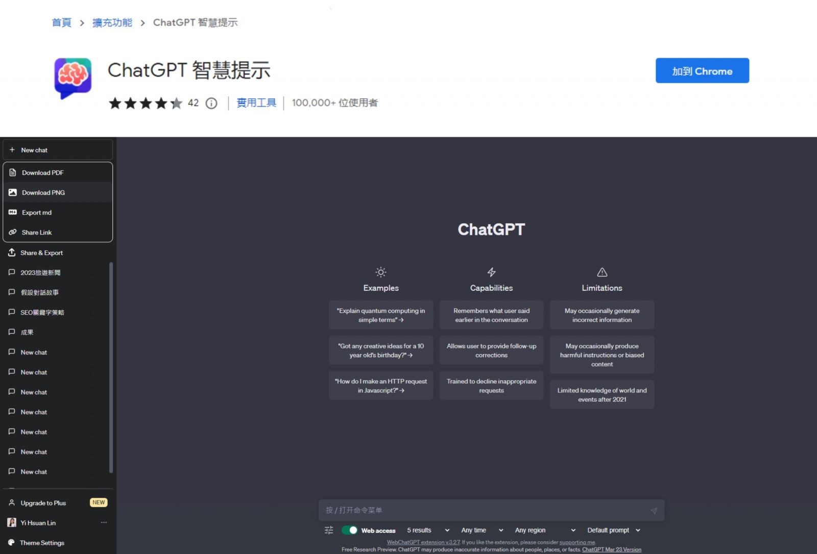Start a New chat from the top button

click(x=58, y=150)
